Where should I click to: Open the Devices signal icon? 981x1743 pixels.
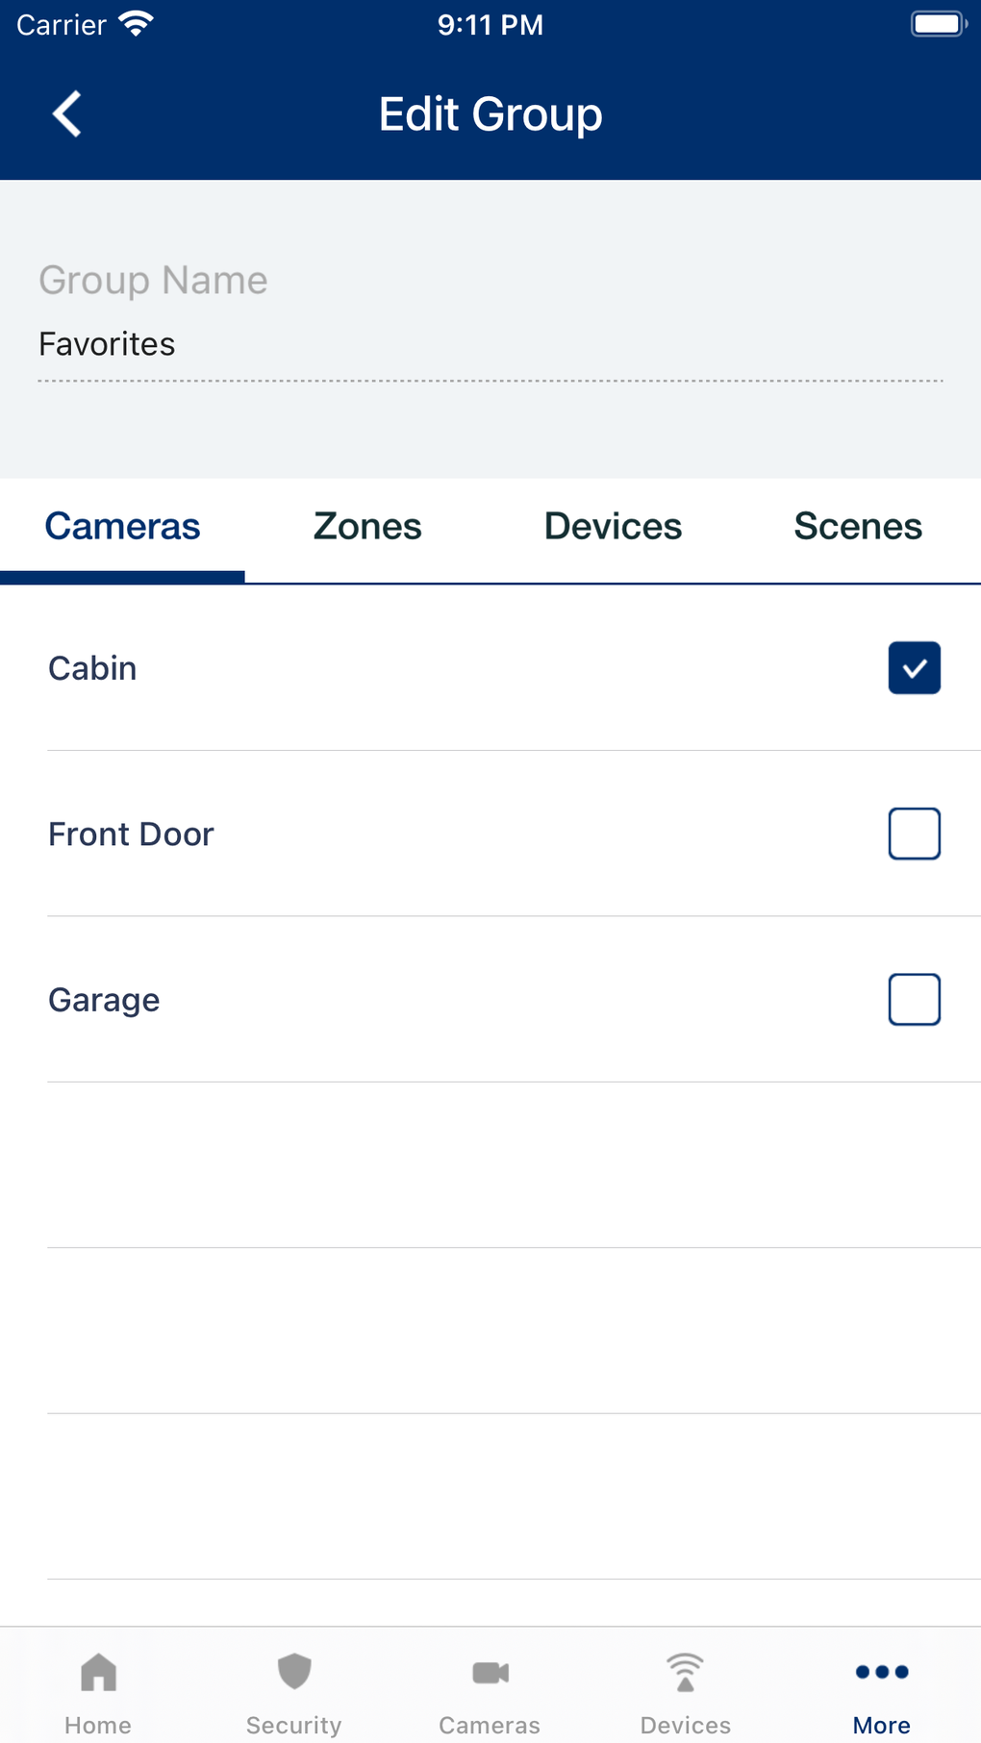coord(686,1673)
